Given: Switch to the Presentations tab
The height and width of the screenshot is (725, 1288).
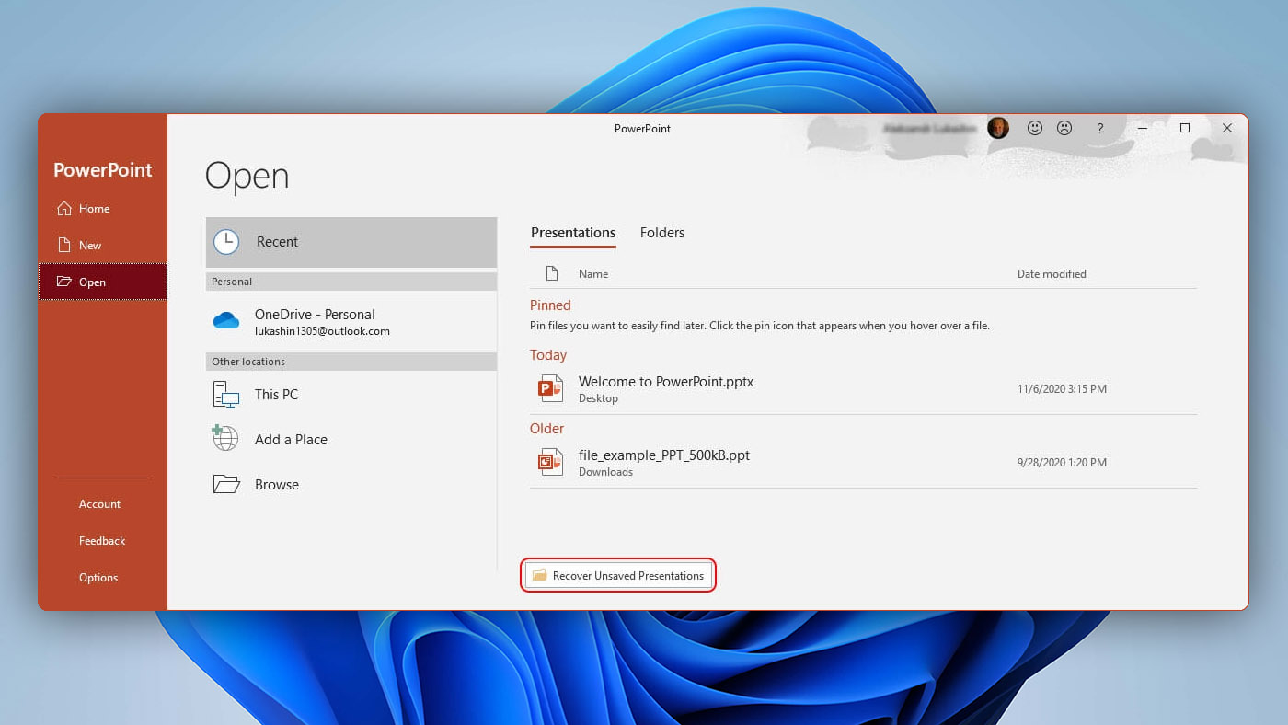Looking at the screenshot, I should click(x=573, y=233).
